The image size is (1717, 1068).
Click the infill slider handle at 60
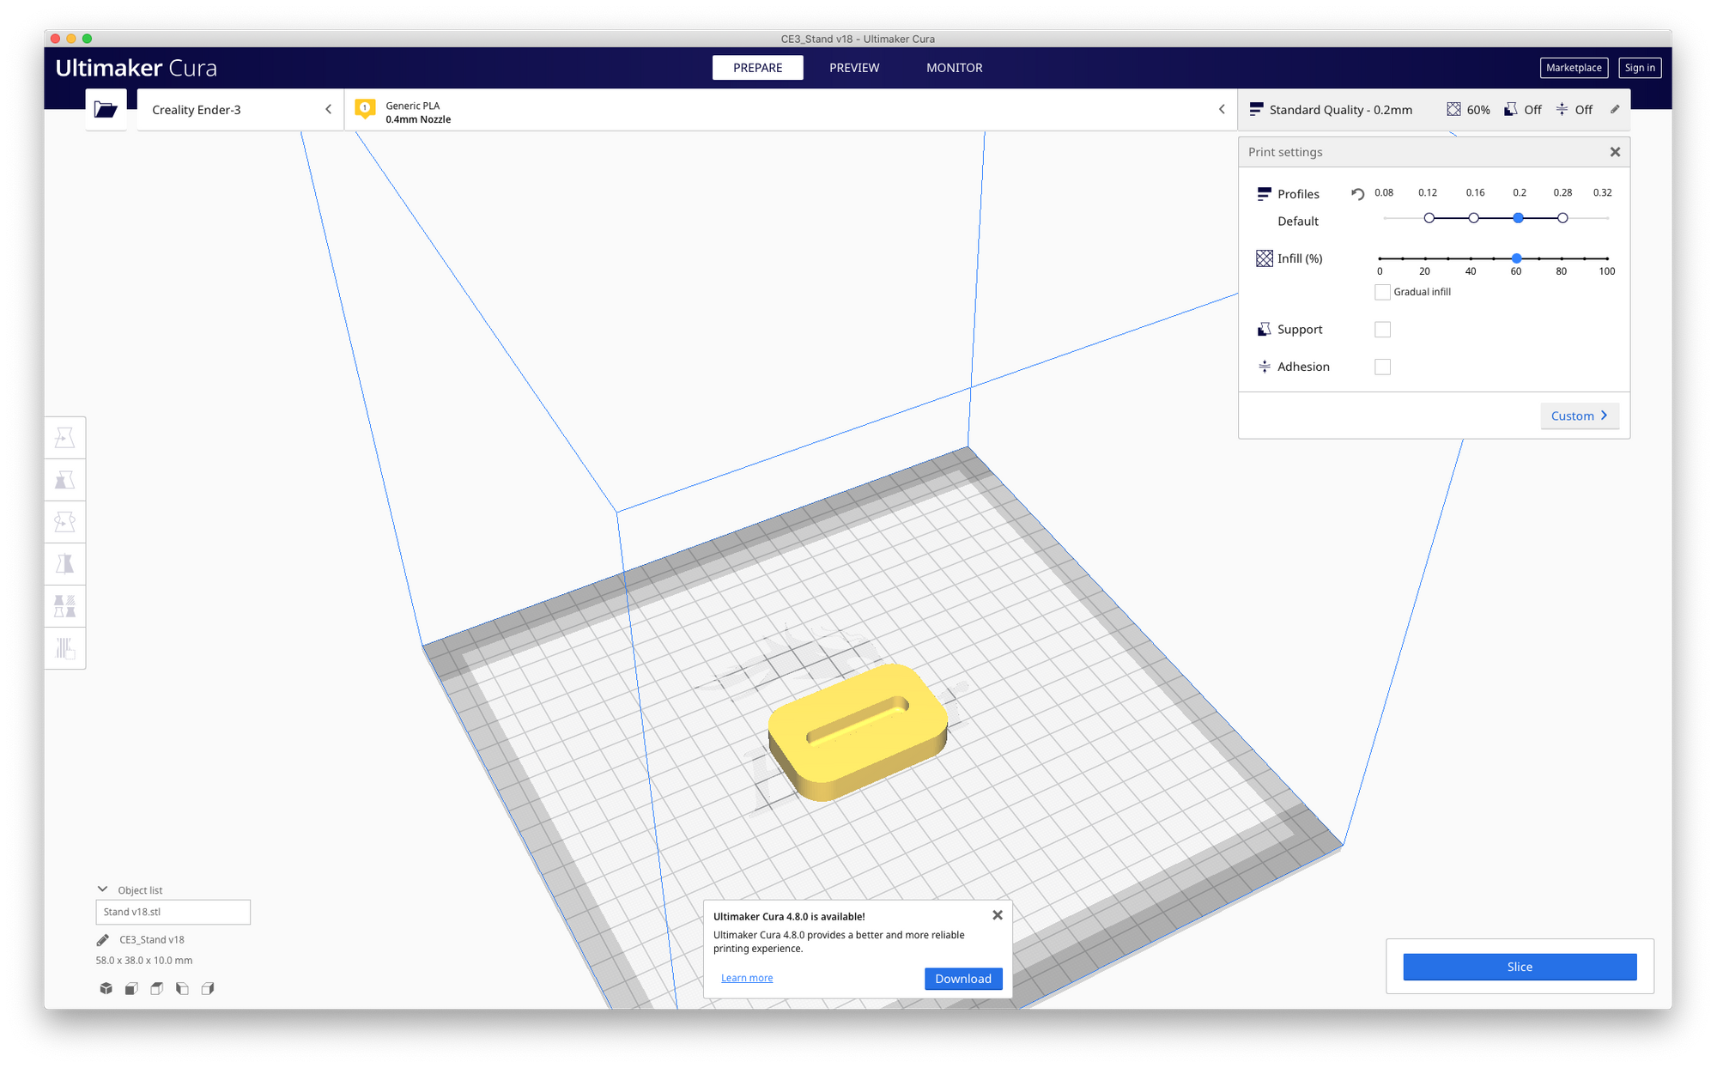[1517, 258]
